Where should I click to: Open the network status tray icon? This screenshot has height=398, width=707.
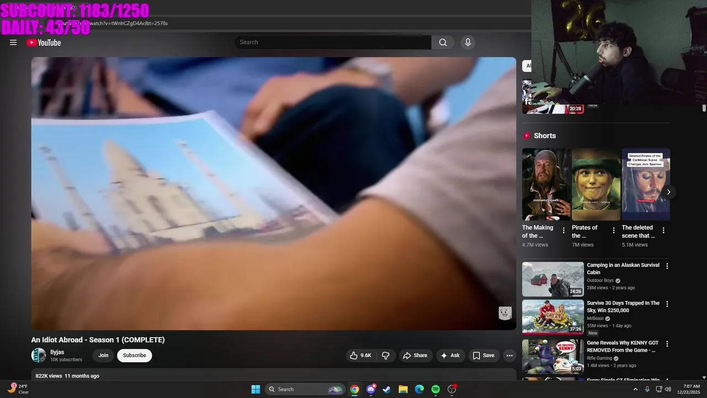[x=659, y=389]
